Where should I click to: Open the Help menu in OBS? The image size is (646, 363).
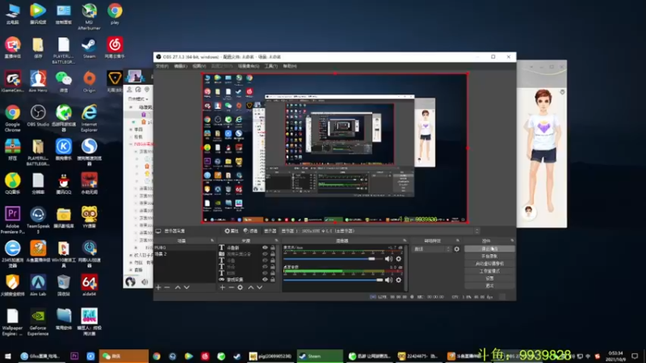290,66
